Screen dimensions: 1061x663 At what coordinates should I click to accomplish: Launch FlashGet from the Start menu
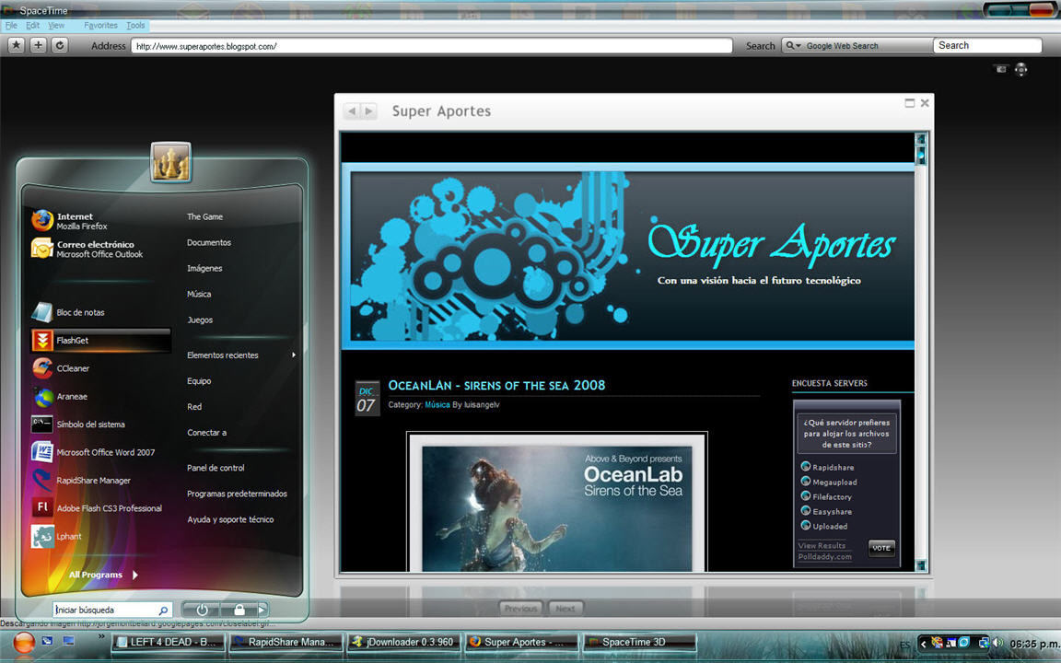(99, 341)
